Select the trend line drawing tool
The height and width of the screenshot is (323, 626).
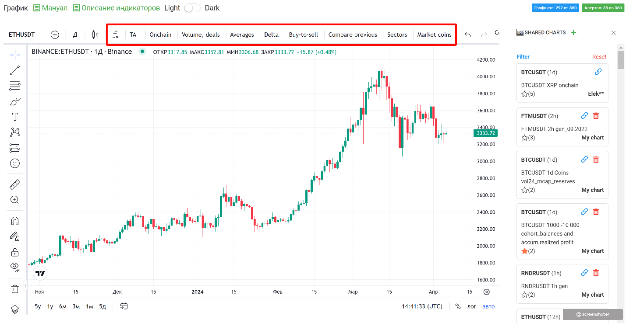(15, 70)
